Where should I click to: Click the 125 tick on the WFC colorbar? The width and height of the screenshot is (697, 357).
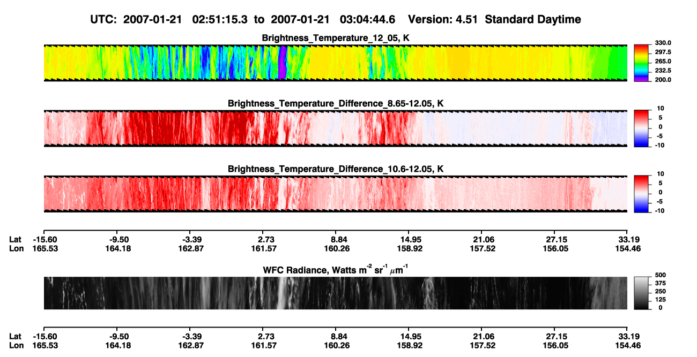pos(660,299)
